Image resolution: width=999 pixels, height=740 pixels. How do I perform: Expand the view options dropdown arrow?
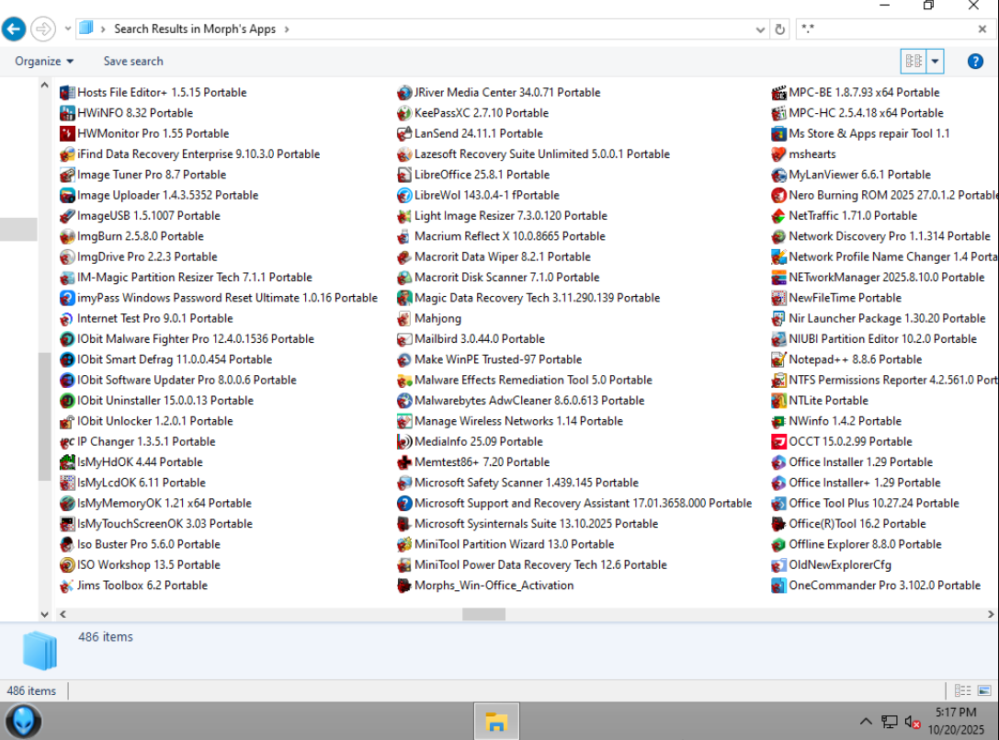pyautogui.click(x=935, y=62)
